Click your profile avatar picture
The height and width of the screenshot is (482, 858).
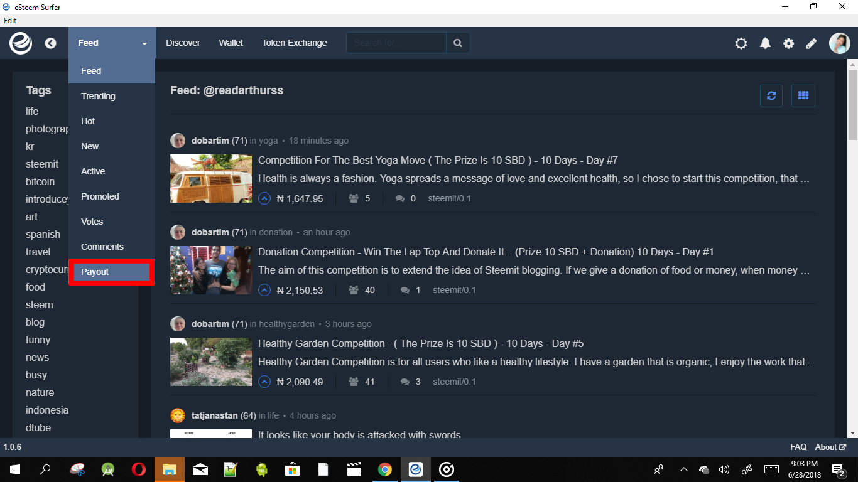tap(839, 43)
